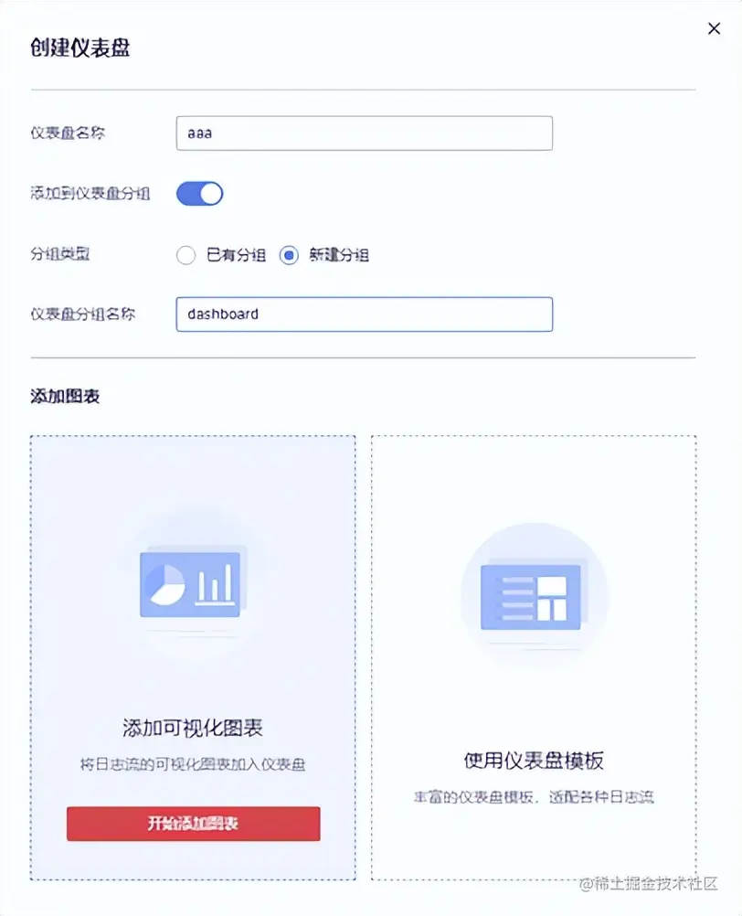Choose the 使用仪表盘模板 card title
742x916 pixels.
[534, 761]
